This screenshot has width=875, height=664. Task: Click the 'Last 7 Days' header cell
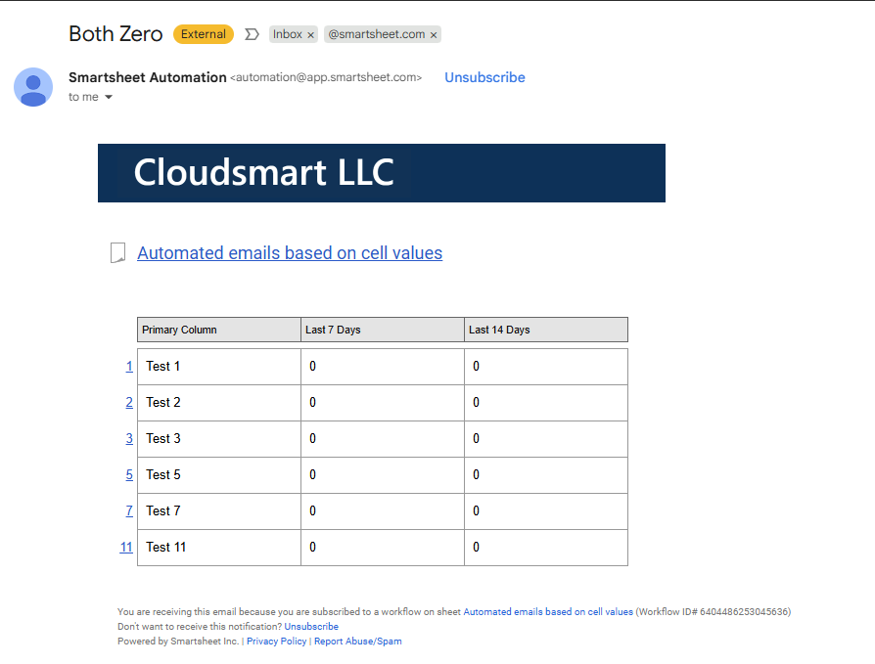(383, 330)
